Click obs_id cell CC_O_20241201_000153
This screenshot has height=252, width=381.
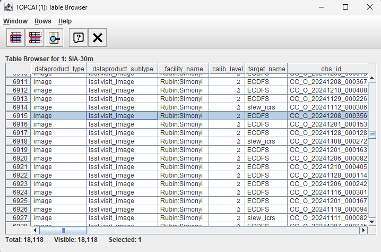[x=328, y=124]
